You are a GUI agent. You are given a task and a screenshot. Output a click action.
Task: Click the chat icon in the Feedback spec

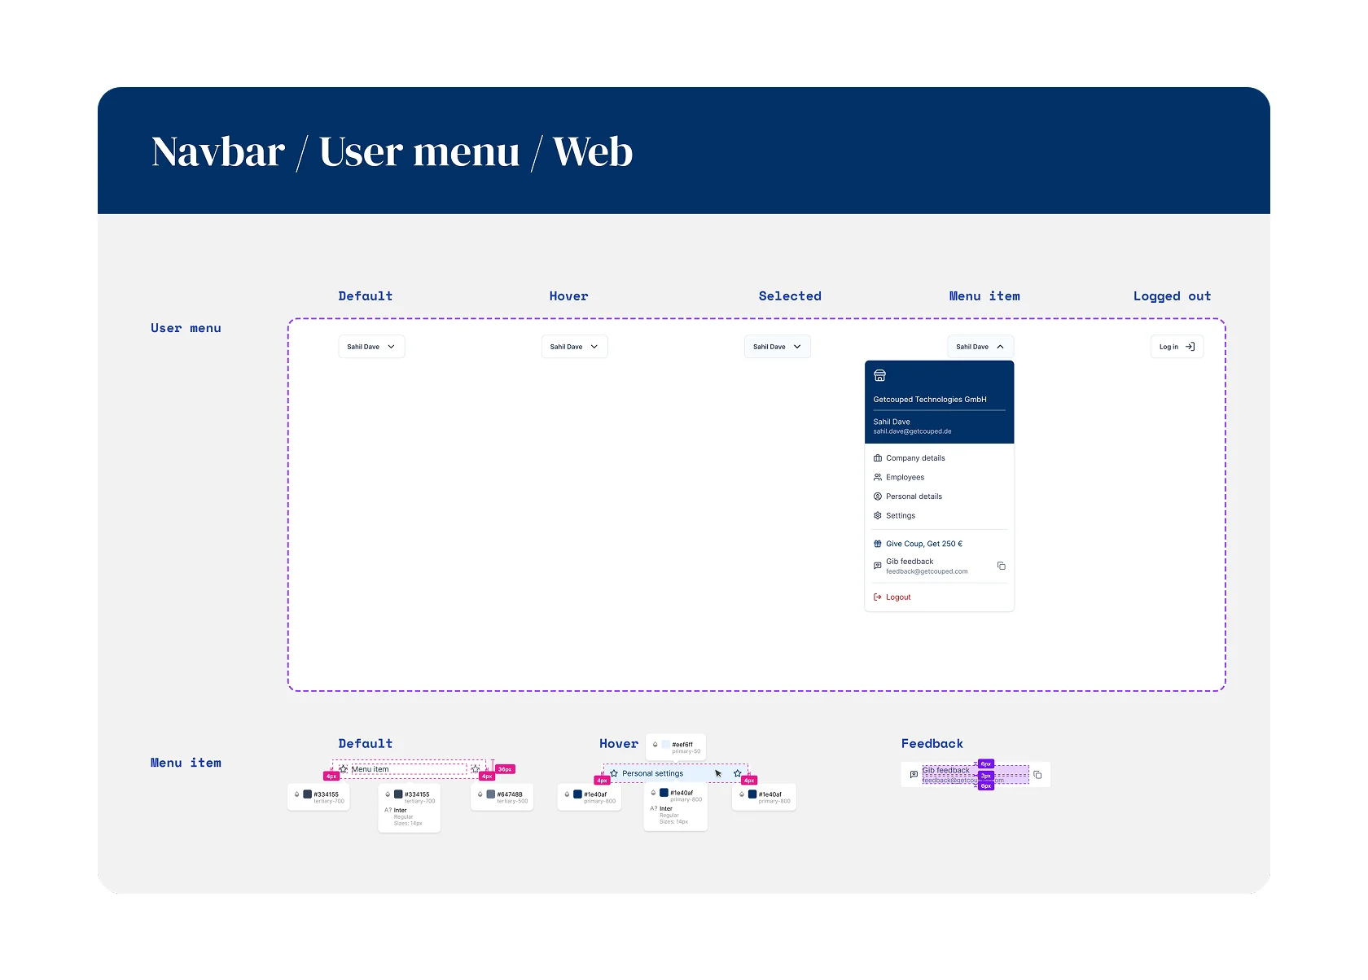(x=914, y=775)
